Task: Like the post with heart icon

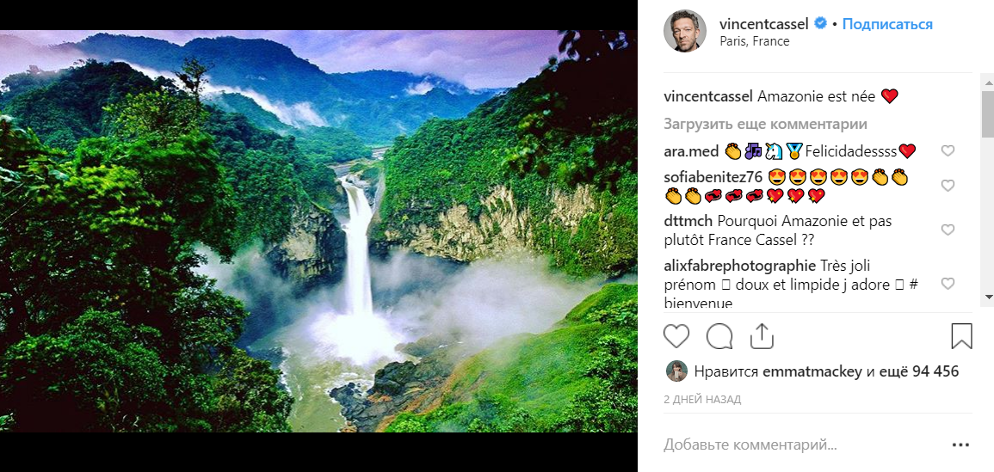Action: 677,335
